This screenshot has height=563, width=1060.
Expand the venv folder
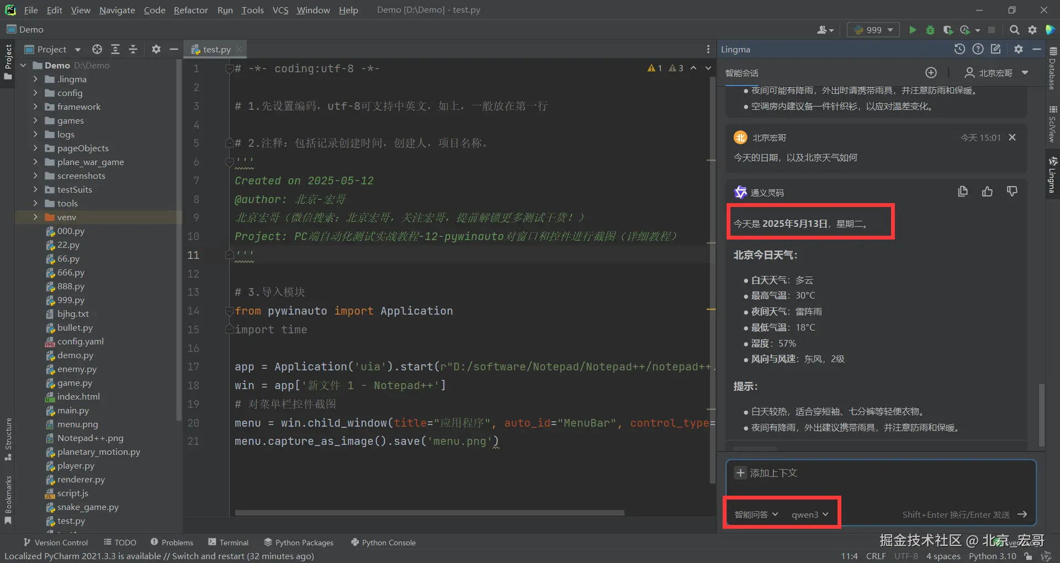[x=35, y=217]
